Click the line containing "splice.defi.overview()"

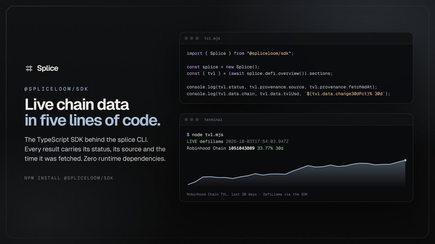coord(260,73)
